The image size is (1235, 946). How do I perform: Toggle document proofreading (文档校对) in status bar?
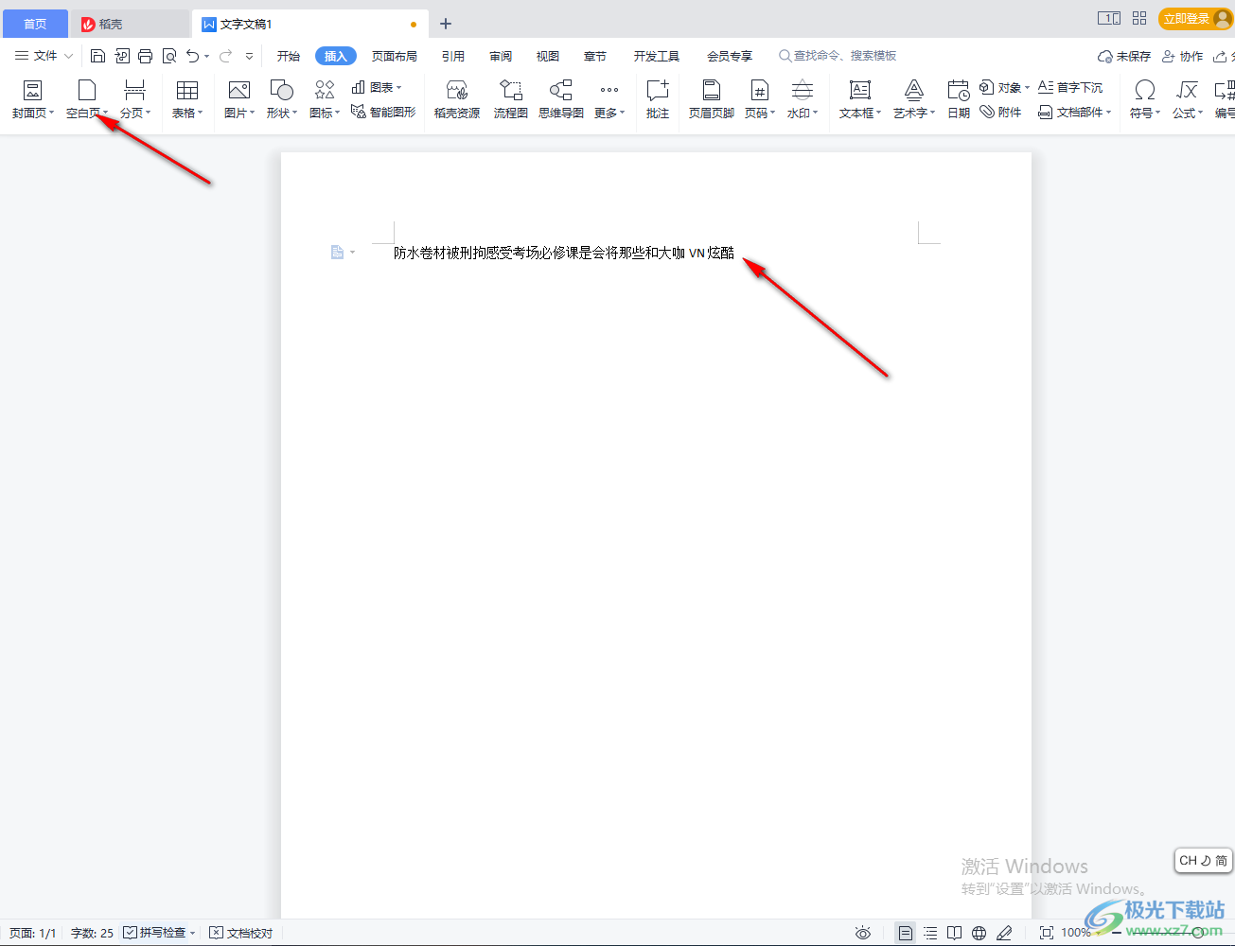[241, 933]
